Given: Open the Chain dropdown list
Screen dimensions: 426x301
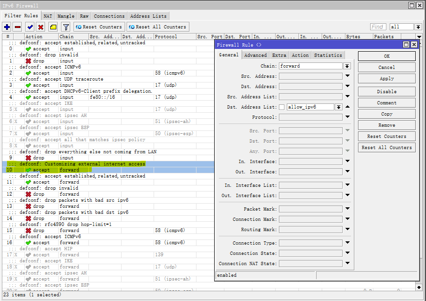Looking at the screenshot, I should (347, 66).
